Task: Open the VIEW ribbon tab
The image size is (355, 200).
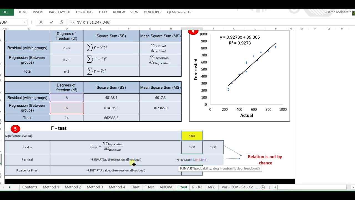Action: (x=134, y=12)
